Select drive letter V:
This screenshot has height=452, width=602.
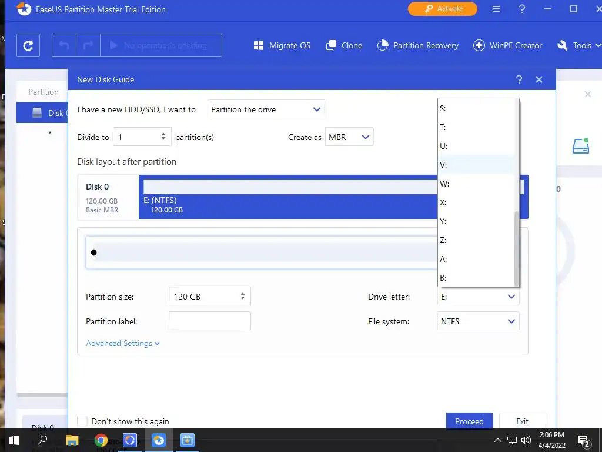click(476, 165)
